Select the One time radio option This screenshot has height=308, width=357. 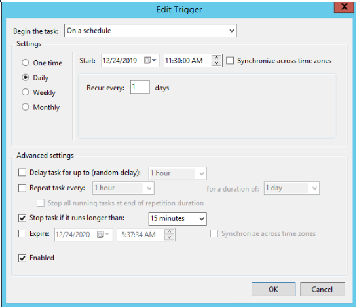pyautogui.click(x=26, y=63)
